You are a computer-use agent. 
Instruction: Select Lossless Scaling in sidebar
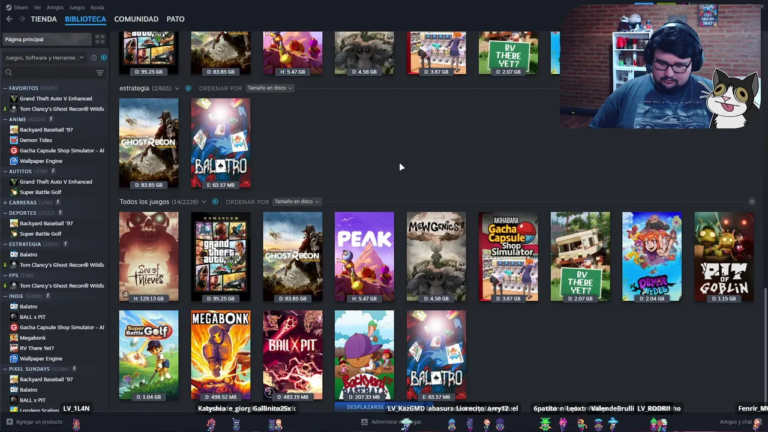coord(39,410)
